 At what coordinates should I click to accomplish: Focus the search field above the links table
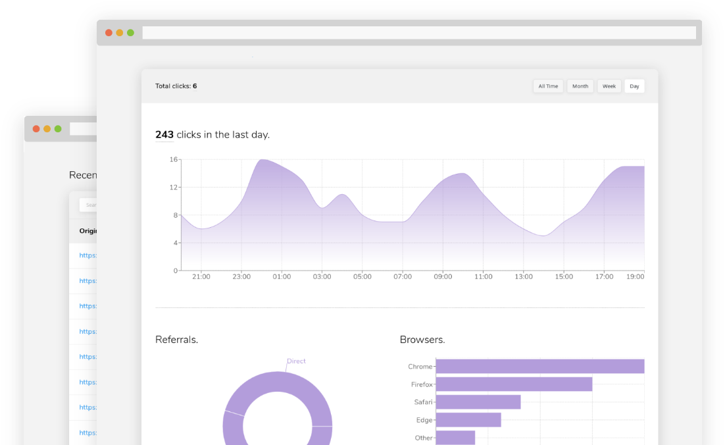click(x=88, y=205)
